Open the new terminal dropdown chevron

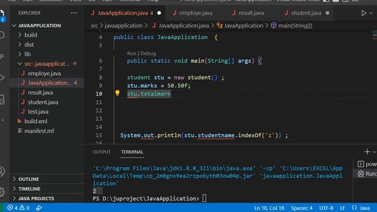click(x=374, y=152)
